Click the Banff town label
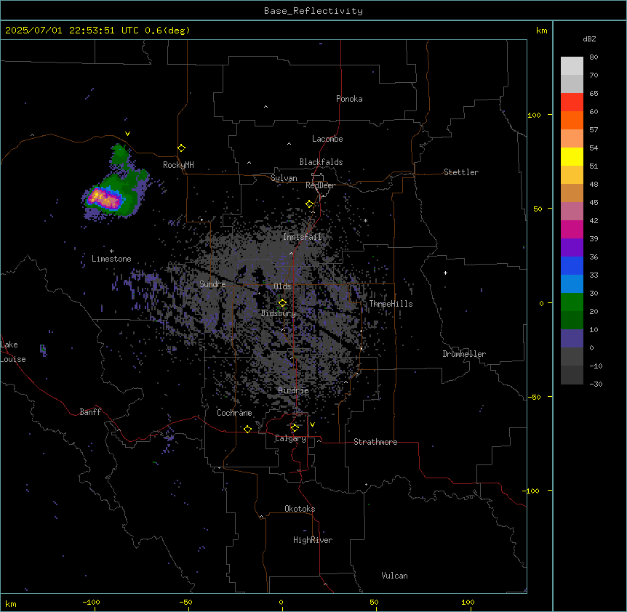The image size is (627, 612). [x=90, y=412]
